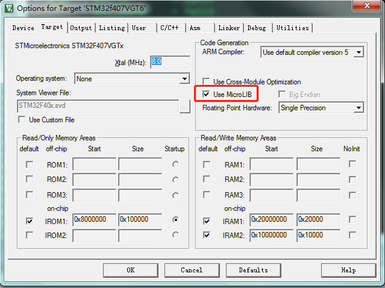Click the IROM2 Size field
The width and height of the screenshot is (385, 288).
coord(140,236)
